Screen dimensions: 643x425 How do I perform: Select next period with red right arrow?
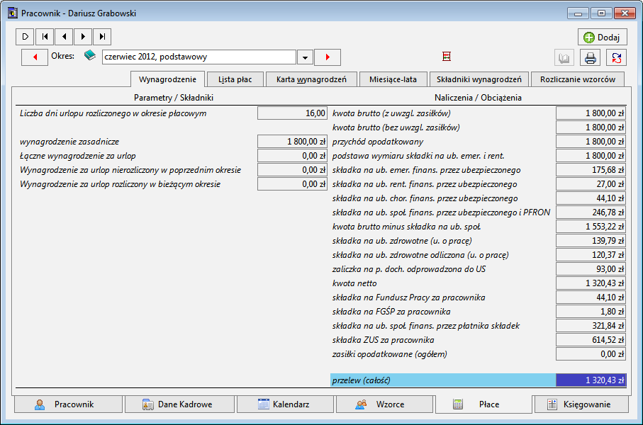click(x=328, y=57)
